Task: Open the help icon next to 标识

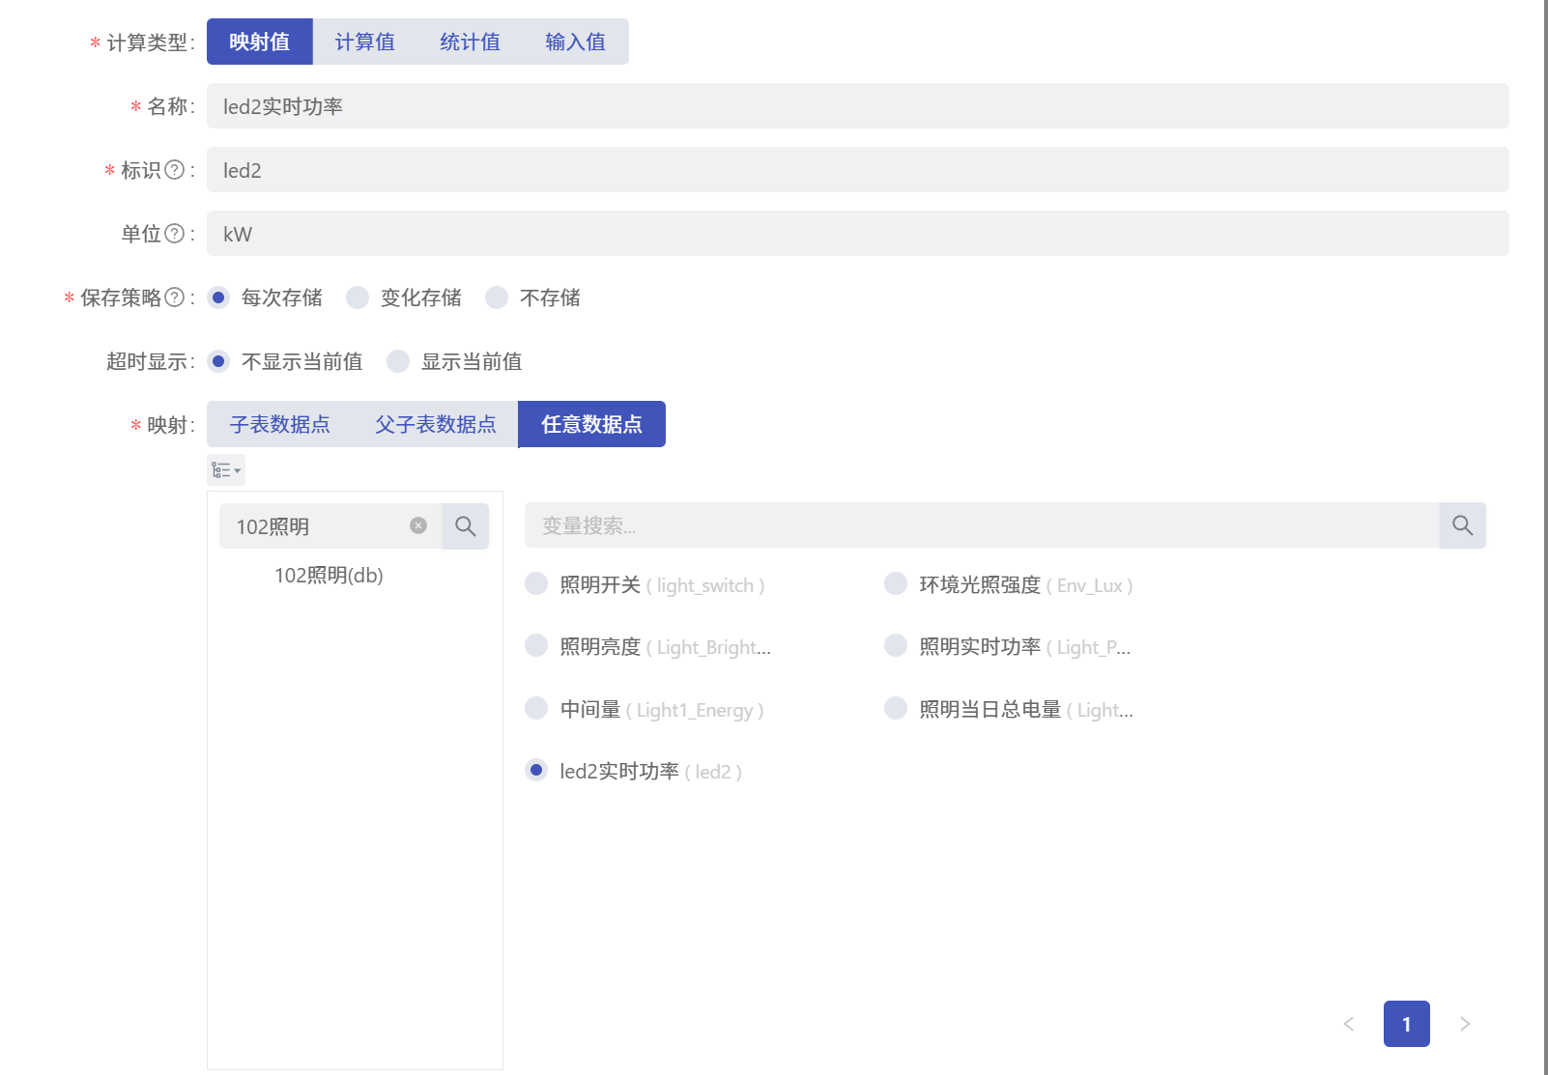Action: pyautogui.click(x=174, y=170)
